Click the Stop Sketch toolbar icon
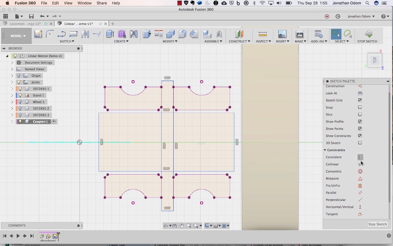This screenshot has height=246, width=393. coord(368,34)
